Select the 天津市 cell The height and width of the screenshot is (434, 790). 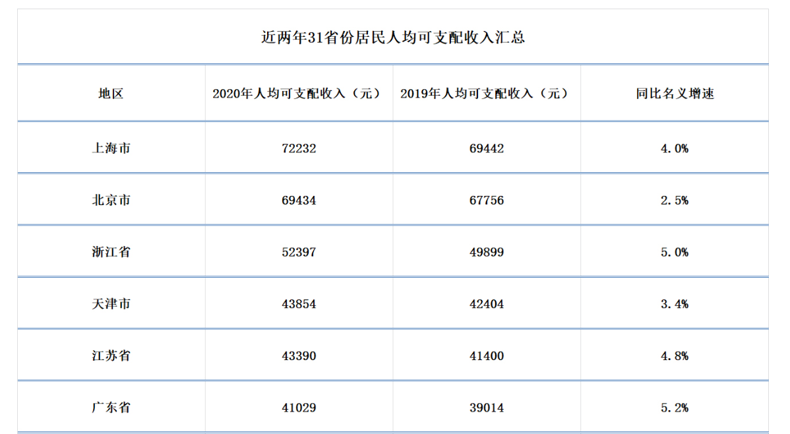111,304
